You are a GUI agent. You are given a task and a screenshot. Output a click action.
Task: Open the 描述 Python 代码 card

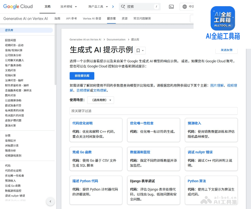[96, 190]
